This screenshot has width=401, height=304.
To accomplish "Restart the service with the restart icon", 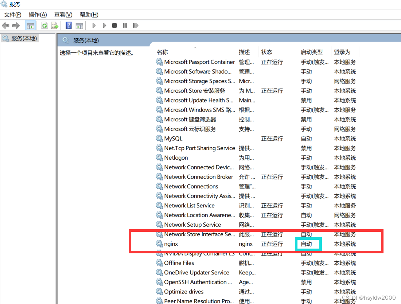I will [136, 25].
